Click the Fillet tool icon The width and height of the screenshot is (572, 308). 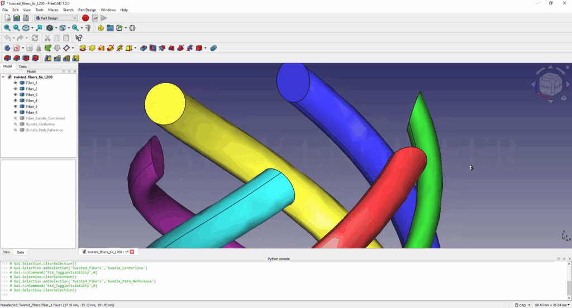point(7,58)
